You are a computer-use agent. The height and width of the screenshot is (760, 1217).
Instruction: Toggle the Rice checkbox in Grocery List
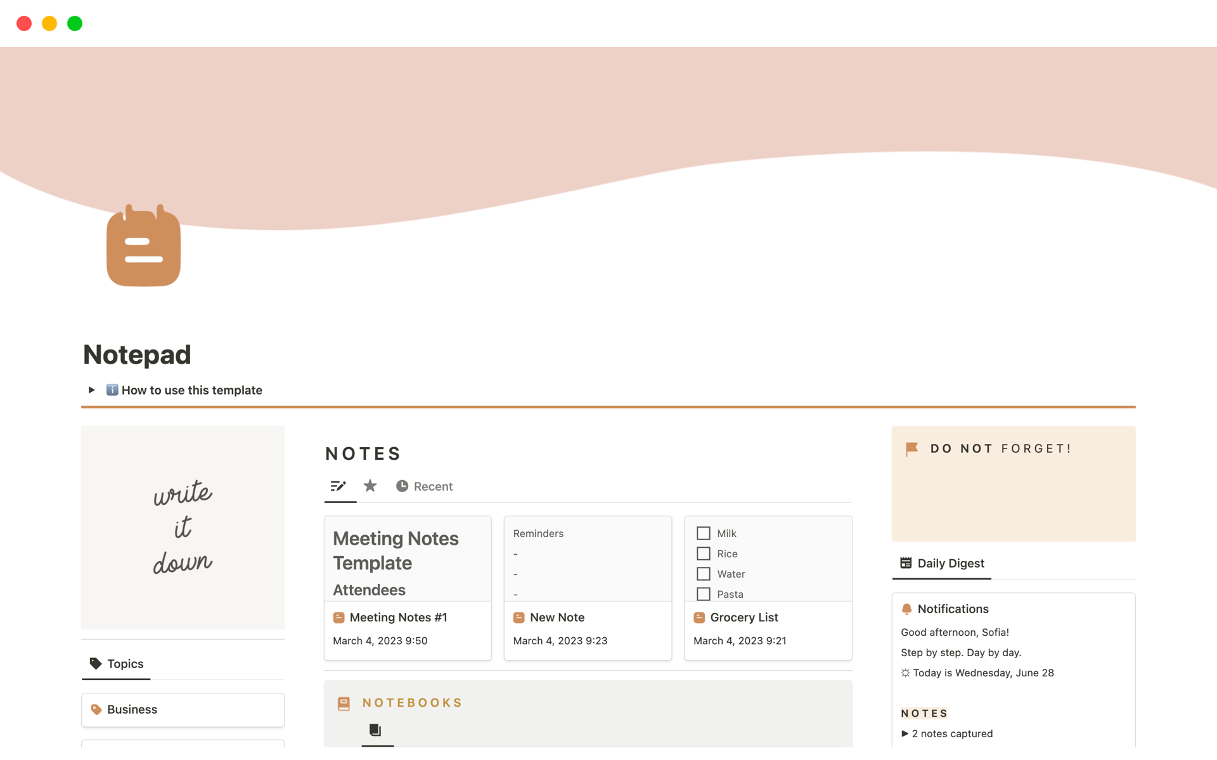click(704, 554)
